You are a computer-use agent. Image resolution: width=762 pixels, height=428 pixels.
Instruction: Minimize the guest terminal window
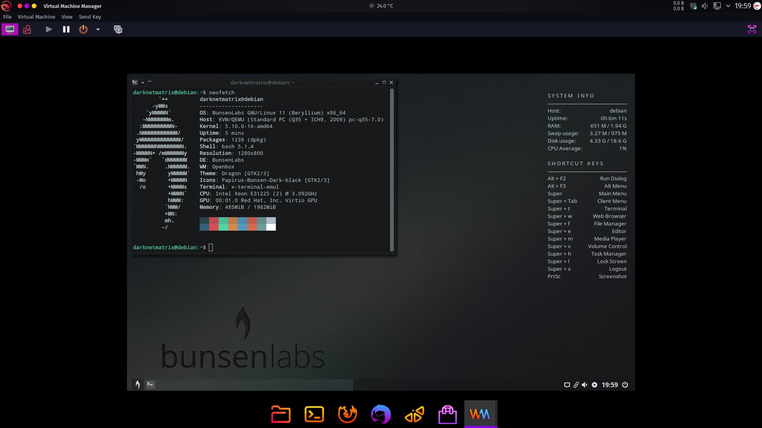tap(377, 83)
